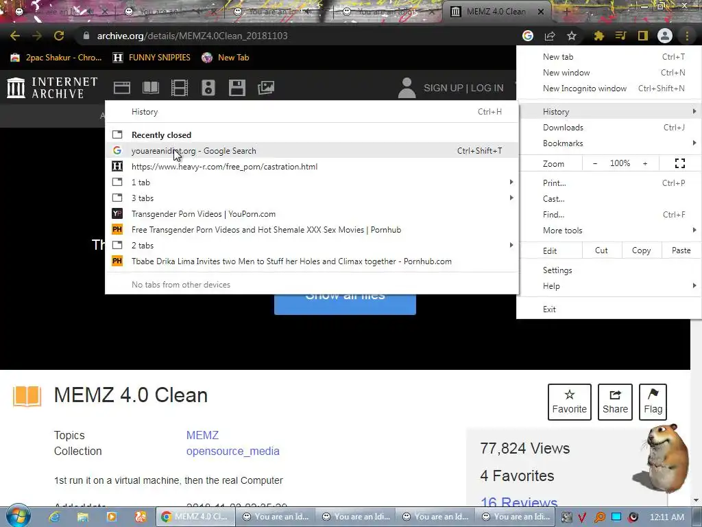Open Downloads from the Chrome menu

[x=609, y=127]
